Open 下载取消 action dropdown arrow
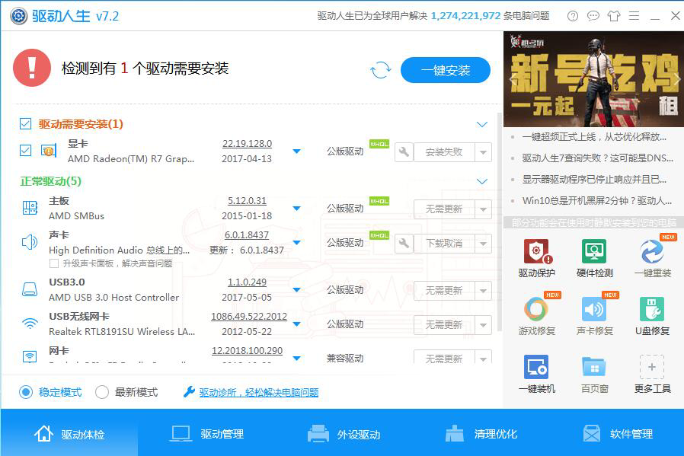The height and width of the screenshot is (456, 684). pyautogui.click(x=483, y=244)
